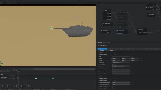Select second keyframe pair on Emitter track
The height and width of the screenshot is (90, 161).
(53, 79)
